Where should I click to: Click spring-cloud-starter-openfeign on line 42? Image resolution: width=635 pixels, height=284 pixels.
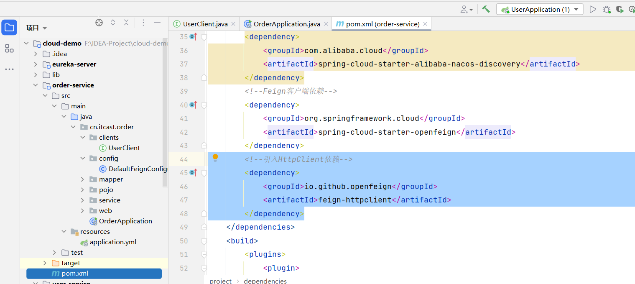tap(387, 132)
